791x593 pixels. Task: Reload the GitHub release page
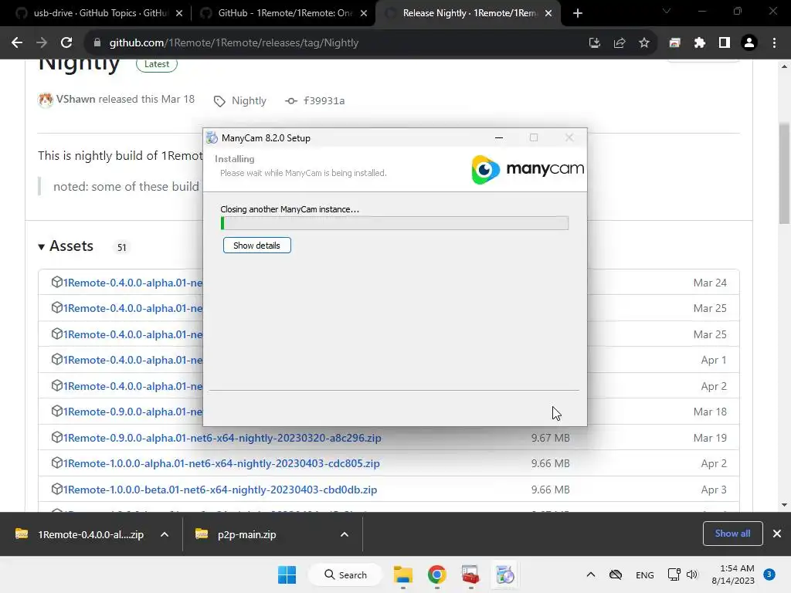coord(66,43)
